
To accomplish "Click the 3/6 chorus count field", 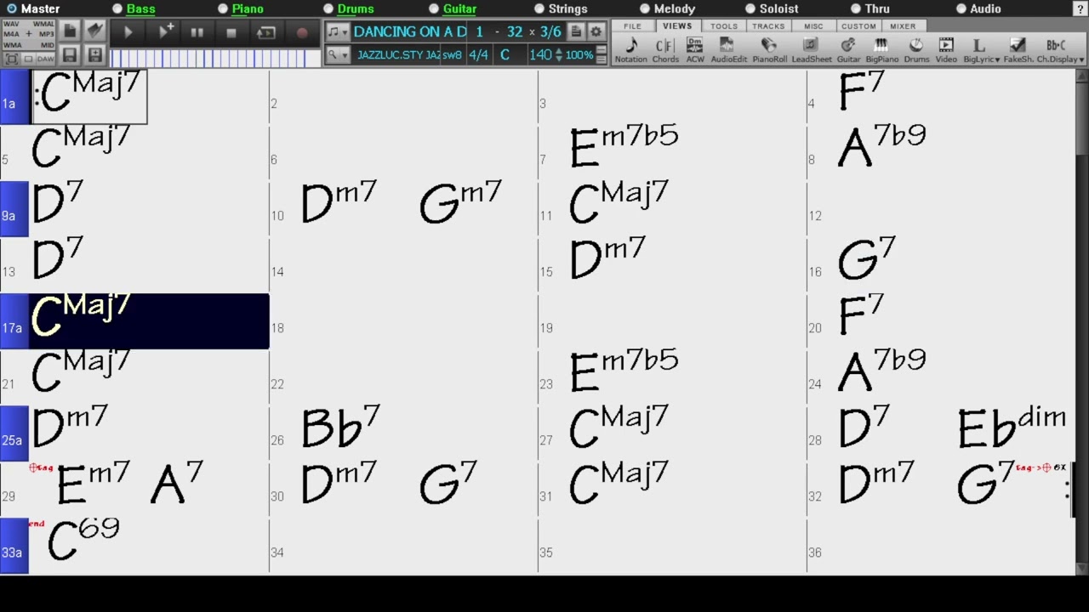I will click(550, 31).
